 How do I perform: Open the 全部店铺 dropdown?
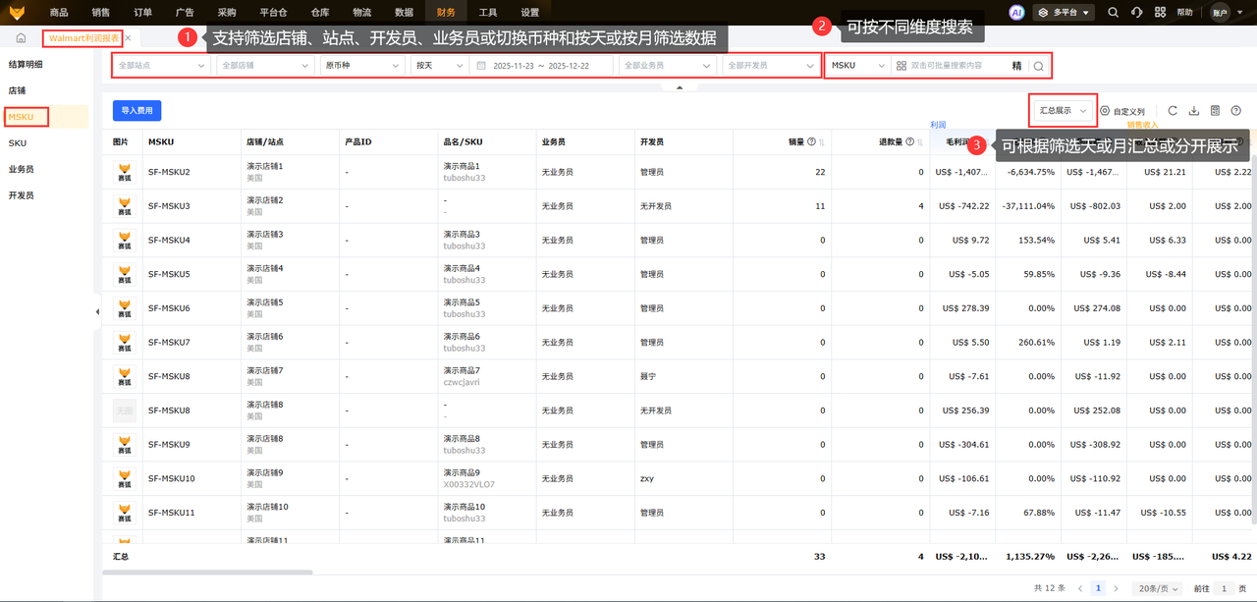[265, 66]
